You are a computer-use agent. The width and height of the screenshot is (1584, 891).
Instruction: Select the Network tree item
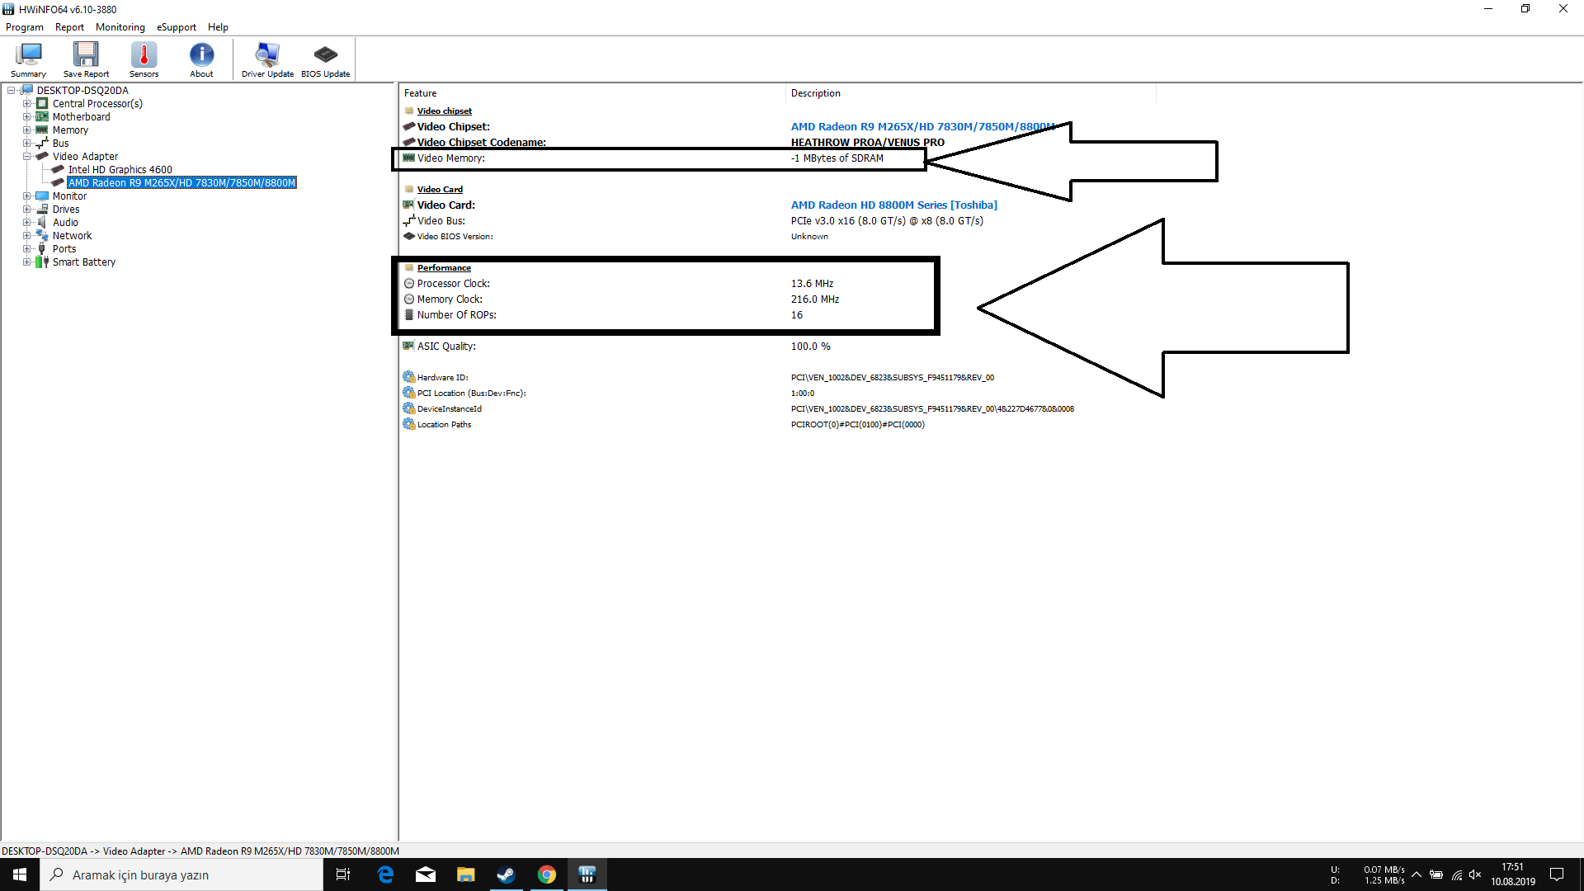pyautogui.click(x=72, y=236)
